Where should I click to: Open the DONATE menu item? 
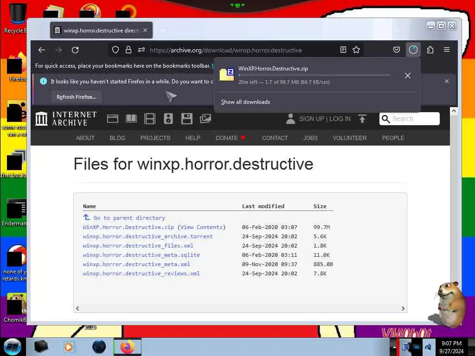click(226, 138)
